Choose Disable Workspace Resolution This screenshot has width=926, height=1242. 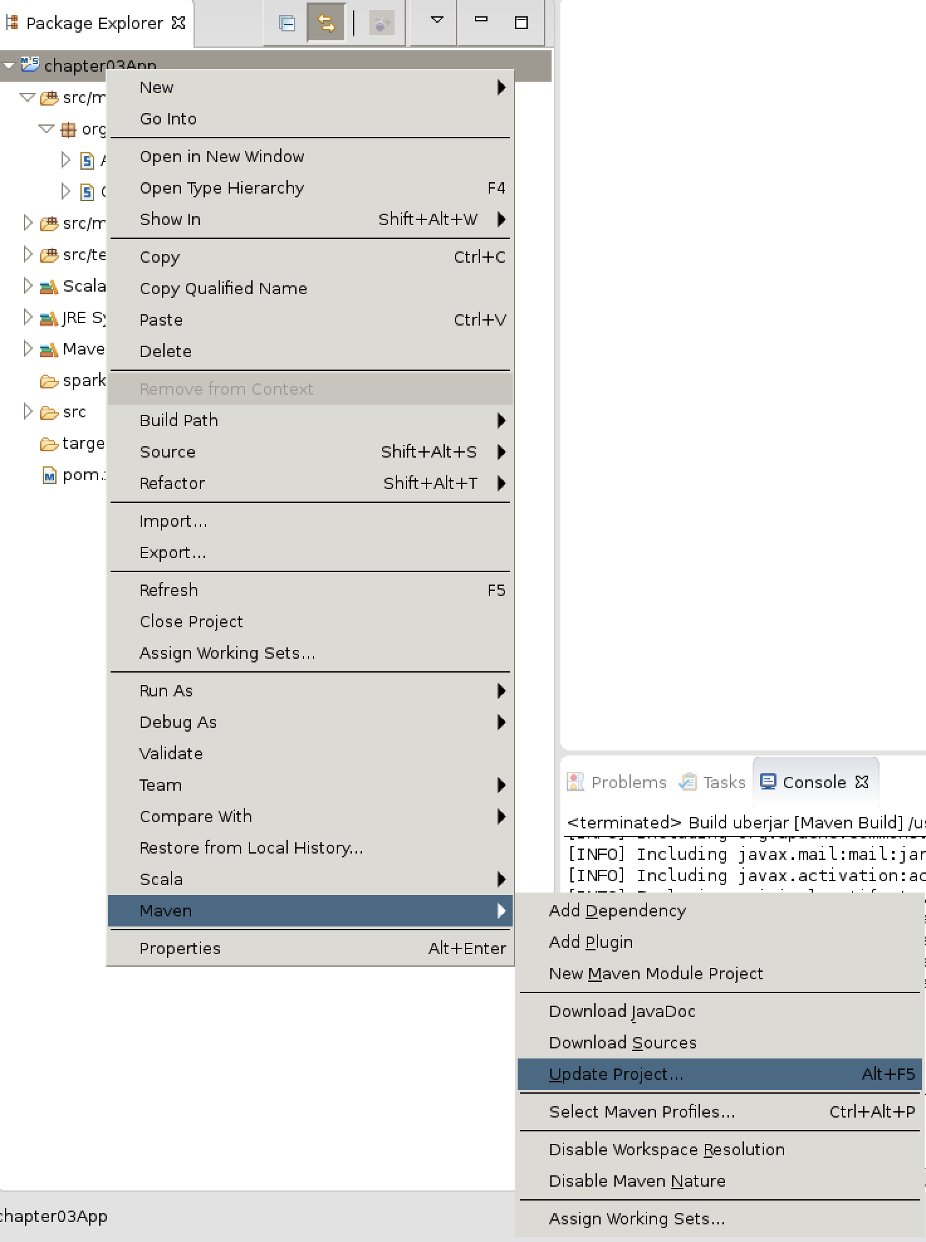(720, 1150)
